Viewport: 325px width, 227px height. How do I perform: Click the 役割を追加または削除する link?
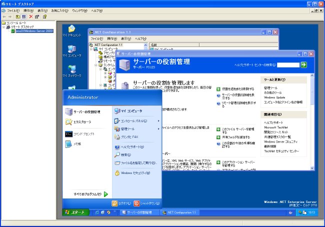237,89
